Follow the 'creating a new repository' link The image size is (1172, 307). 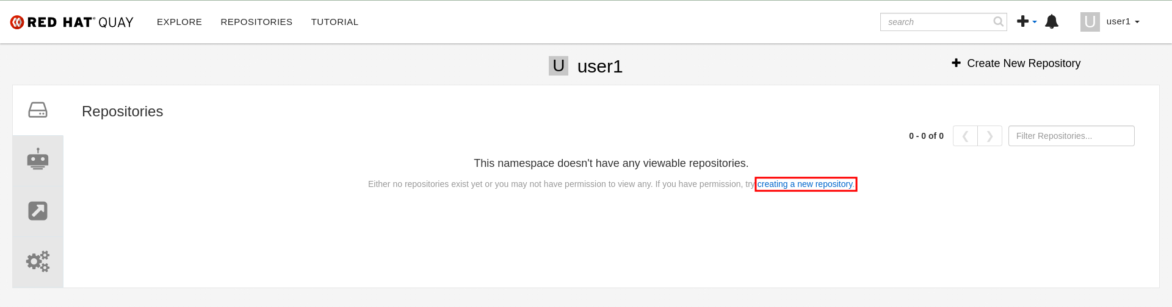pyautogui.click(x=805, y=184)
